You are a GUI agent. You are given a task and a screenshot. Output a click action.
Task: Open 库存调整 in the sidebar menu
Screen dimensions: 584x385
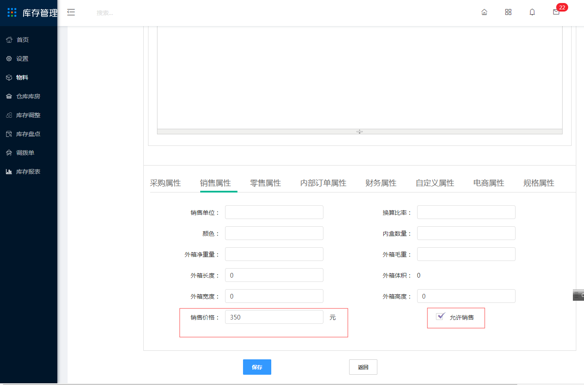tap(29, 115)
